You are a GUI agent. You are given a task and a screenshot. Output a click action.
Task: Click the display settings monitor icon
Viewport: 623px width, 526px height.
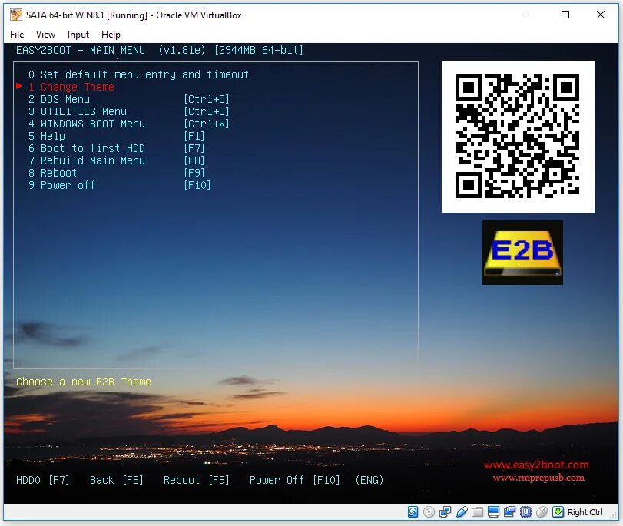(x=493, y=512)
